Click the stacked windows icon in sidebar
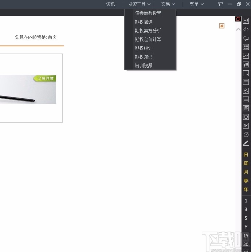This screenshot has width=251, height=252. point(246,21)
